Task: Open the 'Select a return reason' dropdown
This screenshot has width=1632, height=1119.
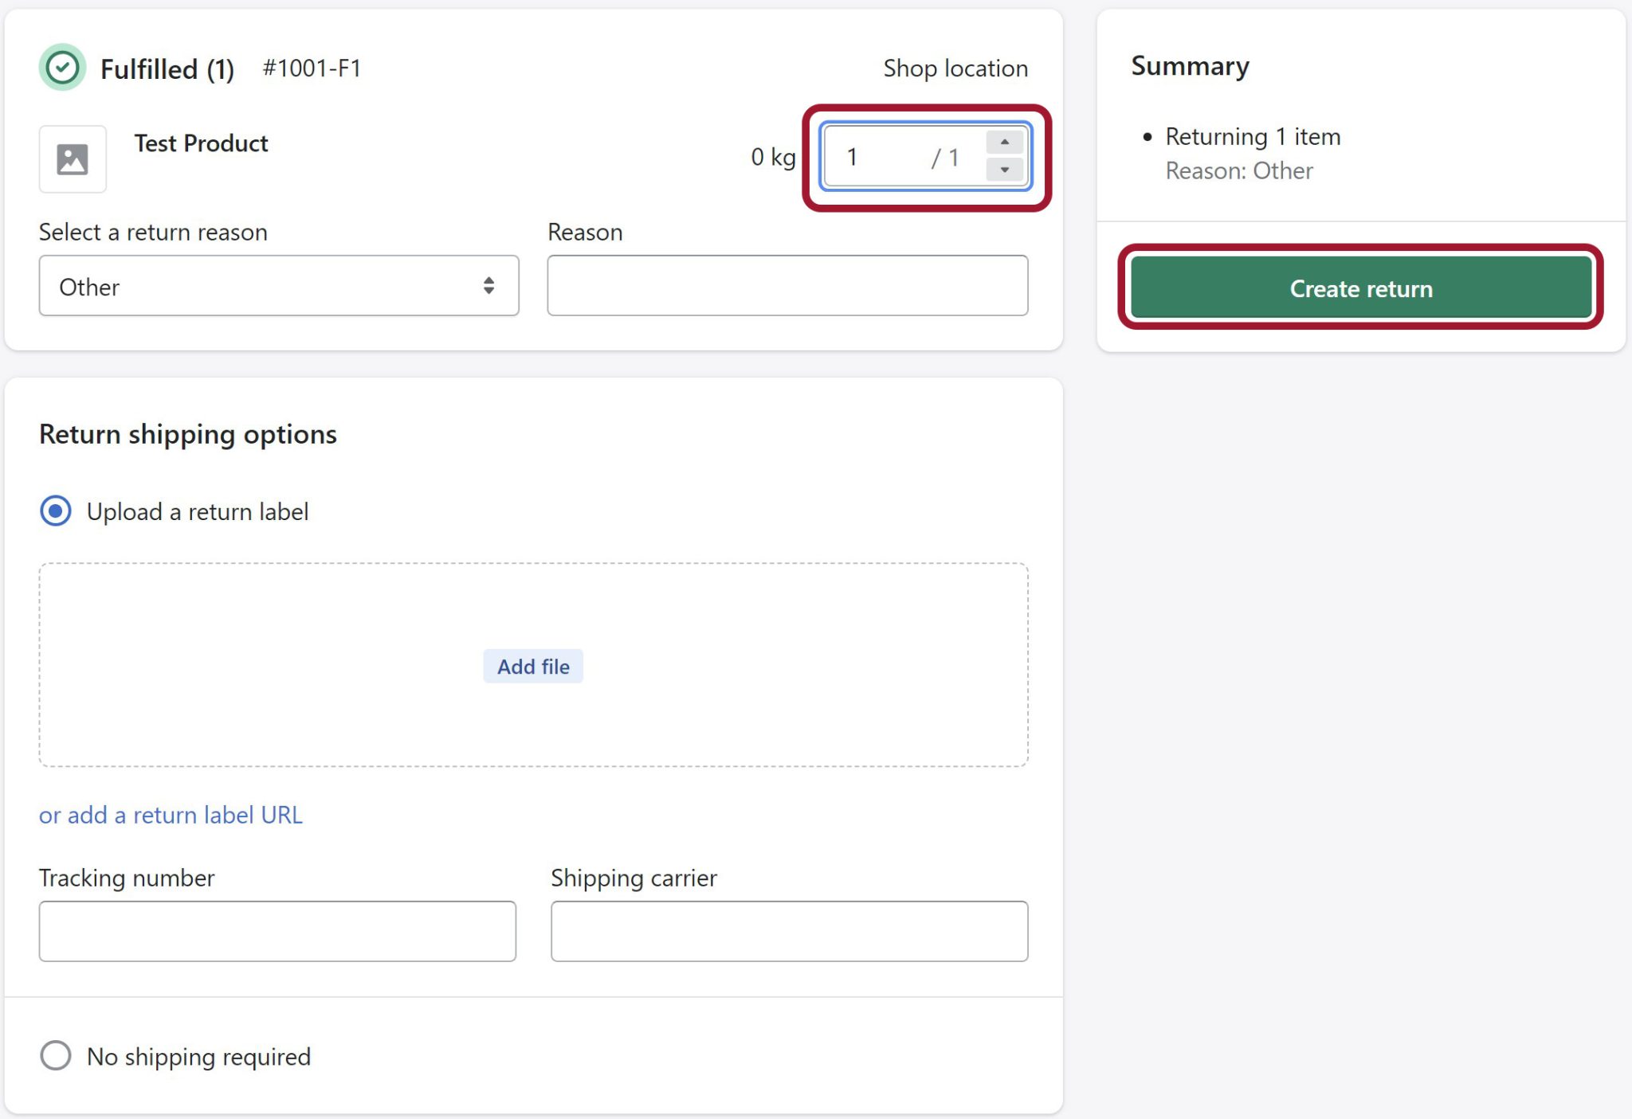Action: pyautogui.click(x=279, y=286)
